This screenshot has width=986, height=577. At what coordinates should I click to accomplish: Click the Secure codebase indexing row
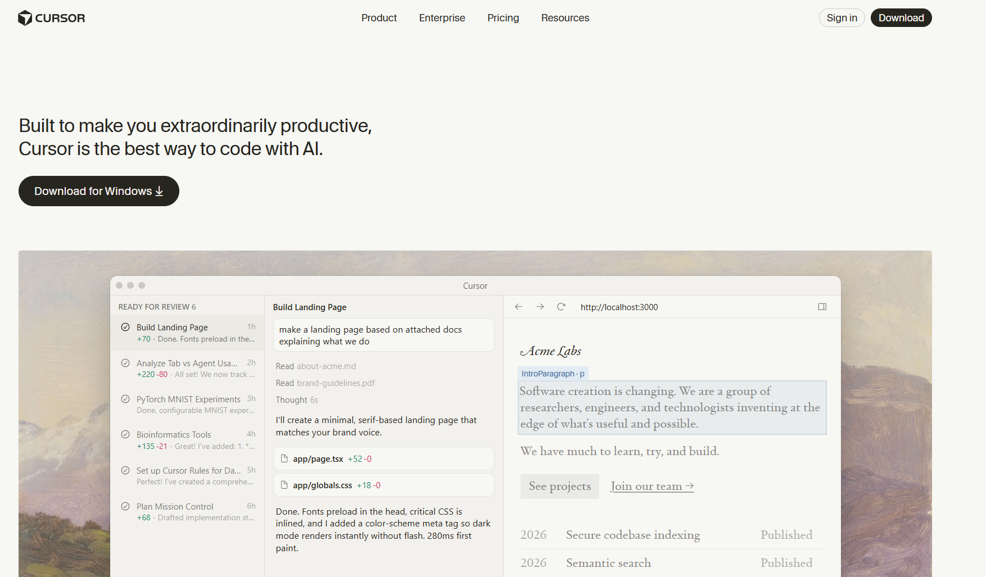click(672, 535)
